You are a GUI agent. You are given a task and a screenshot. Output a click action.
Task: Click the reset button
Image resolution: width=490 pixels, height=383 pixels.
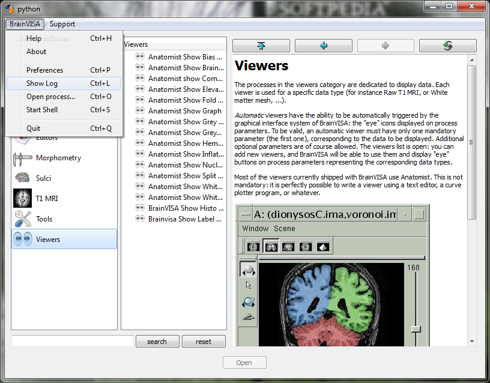click(204, 342)
